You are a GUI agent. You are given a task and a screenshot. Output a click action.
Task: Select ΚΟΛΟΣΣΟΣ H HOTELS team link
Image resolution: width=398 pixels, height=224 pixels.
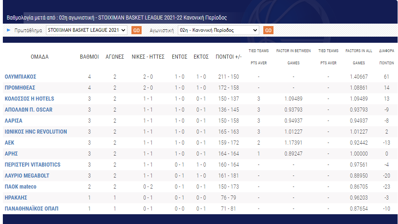29,99
